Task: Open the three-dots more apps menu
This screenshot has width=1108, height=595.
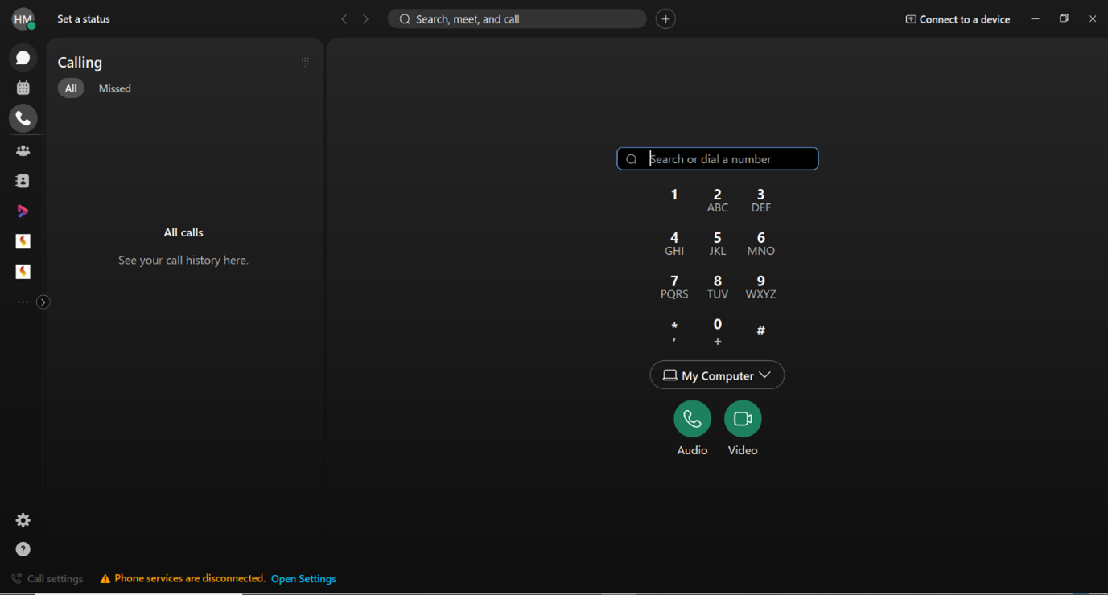Action: pos(23,302)
